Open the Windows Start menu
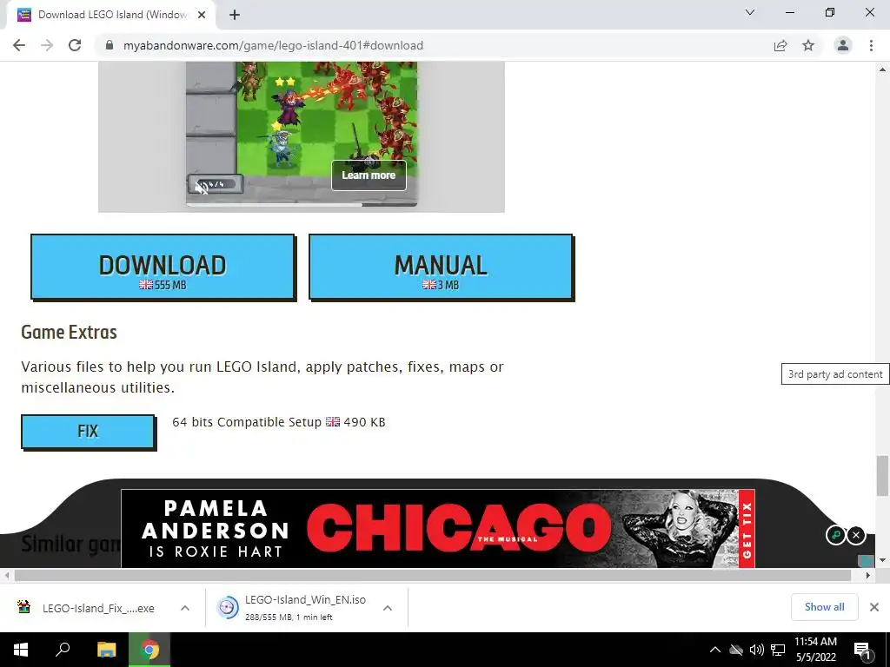Screen dimensions: 890x667 [x=21, y=650]
